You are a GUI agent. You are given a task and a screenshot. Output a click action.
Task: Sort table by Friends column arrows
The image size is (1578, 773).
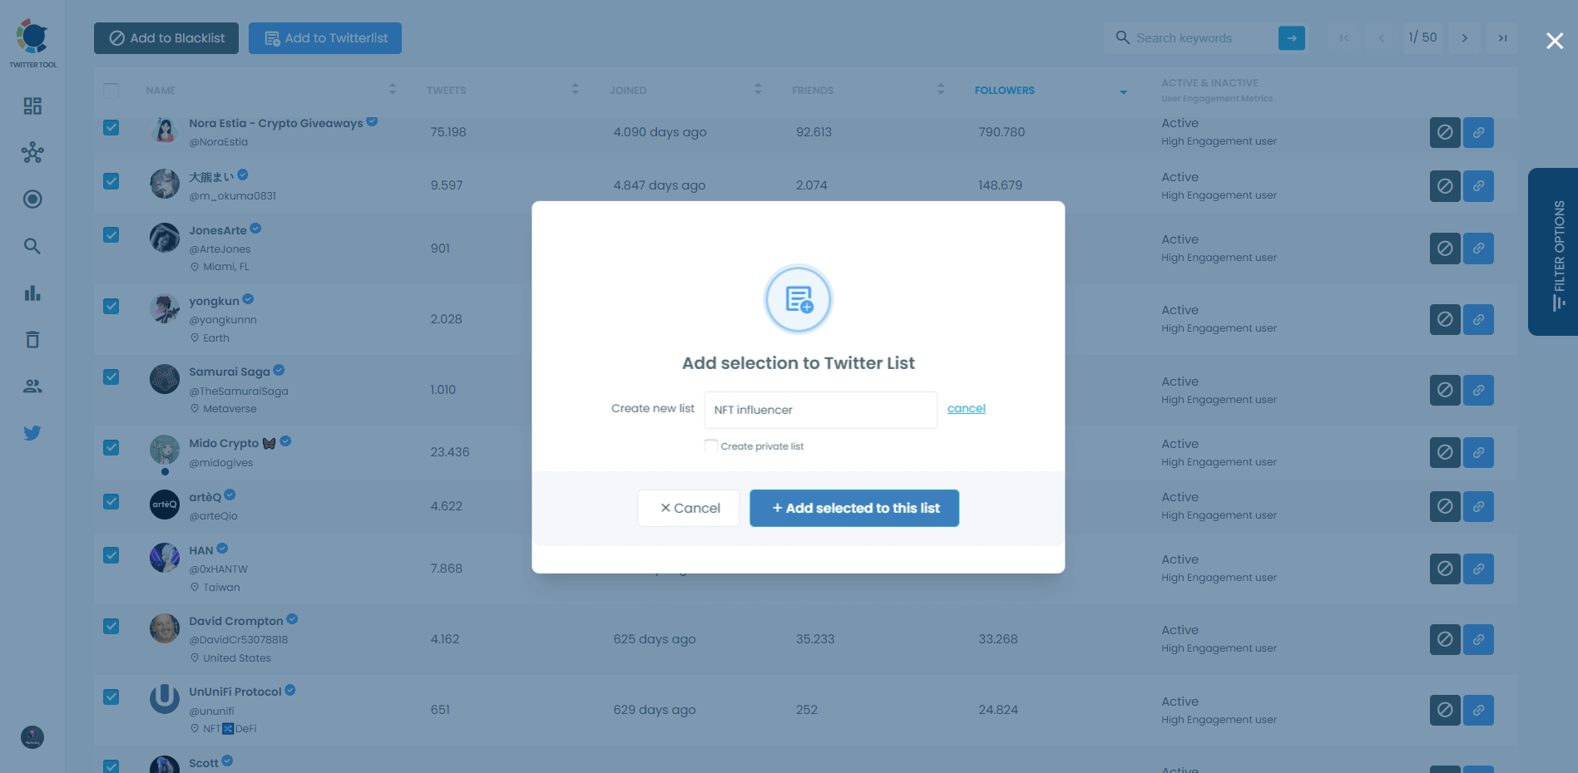click(941, 89)
